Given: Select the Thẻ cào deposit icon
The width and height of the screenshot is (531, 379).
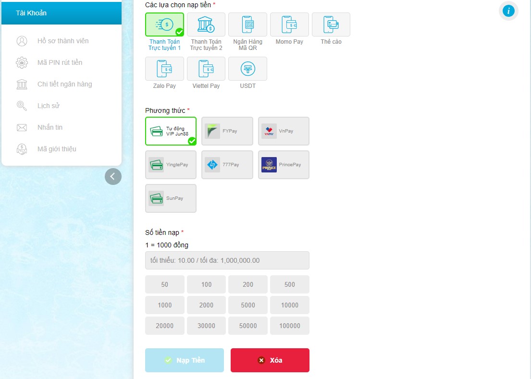Looking at the screenshot, I should click(x=331, y=24).
